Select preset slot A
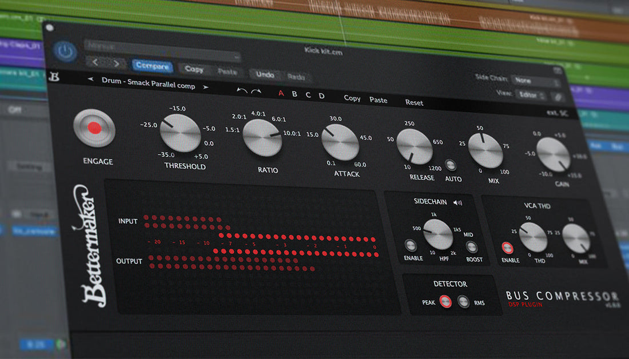 (281, 93)
